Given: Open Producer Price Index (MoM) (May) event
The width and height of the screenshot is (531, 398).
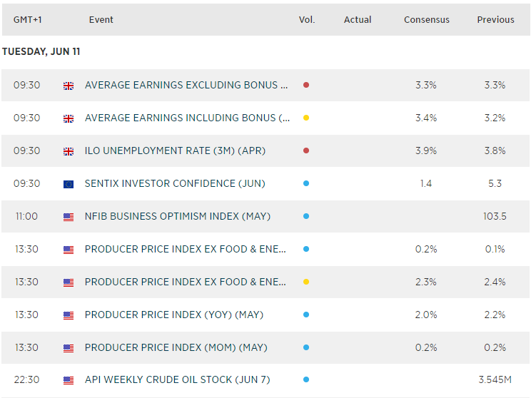Looking at the screenshot, I should click(176, 347).
